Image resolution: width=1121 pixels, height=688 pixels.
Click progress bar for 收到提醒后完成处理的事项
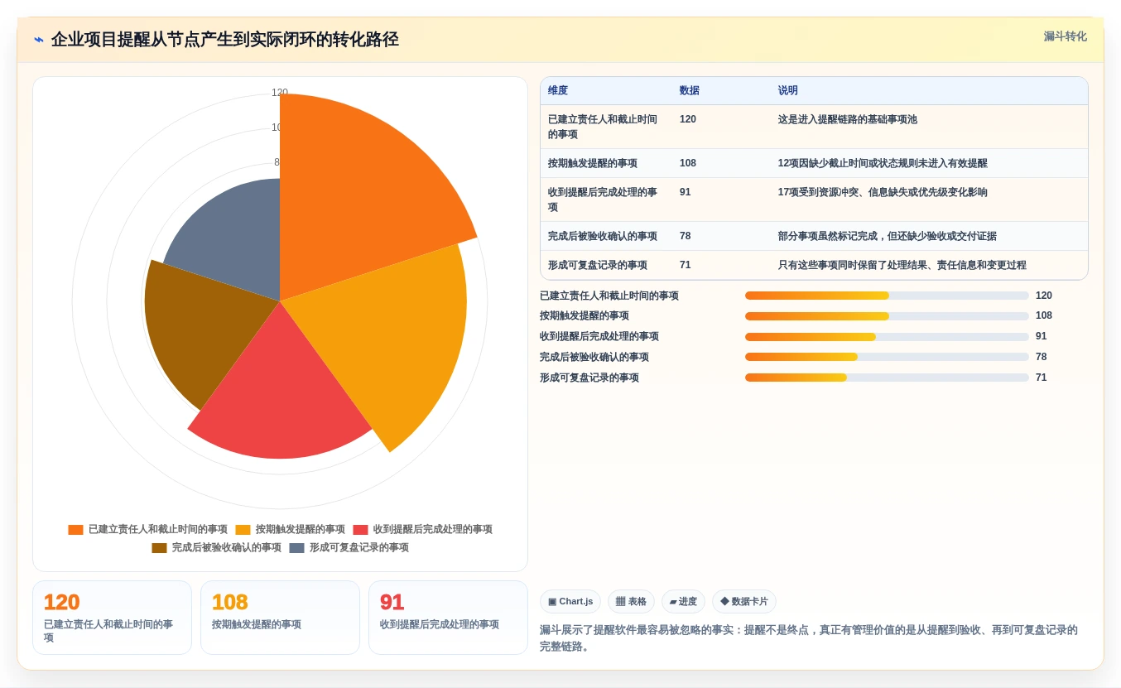coord(887,337)
